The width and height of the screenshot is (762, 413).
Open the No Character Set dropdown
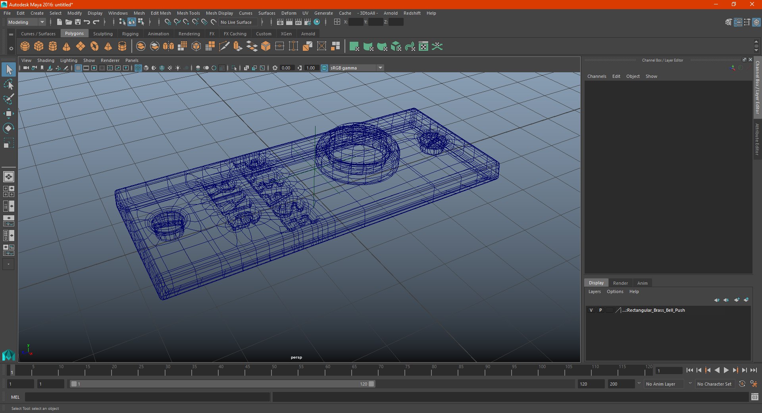click(x=716, y=384)
